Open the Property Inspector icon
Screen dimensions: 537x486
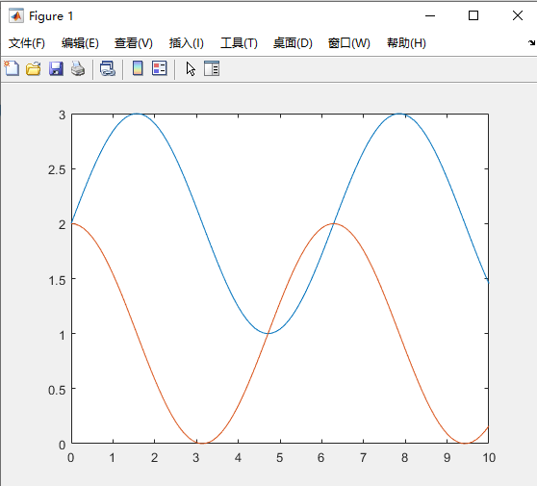[x=212, y=68]
